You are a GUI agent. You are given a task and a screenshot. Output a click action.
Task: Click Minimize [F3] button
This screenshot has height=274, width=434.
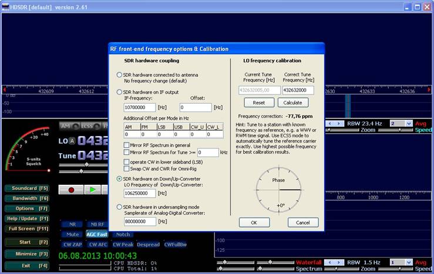[x=27, y=254]
